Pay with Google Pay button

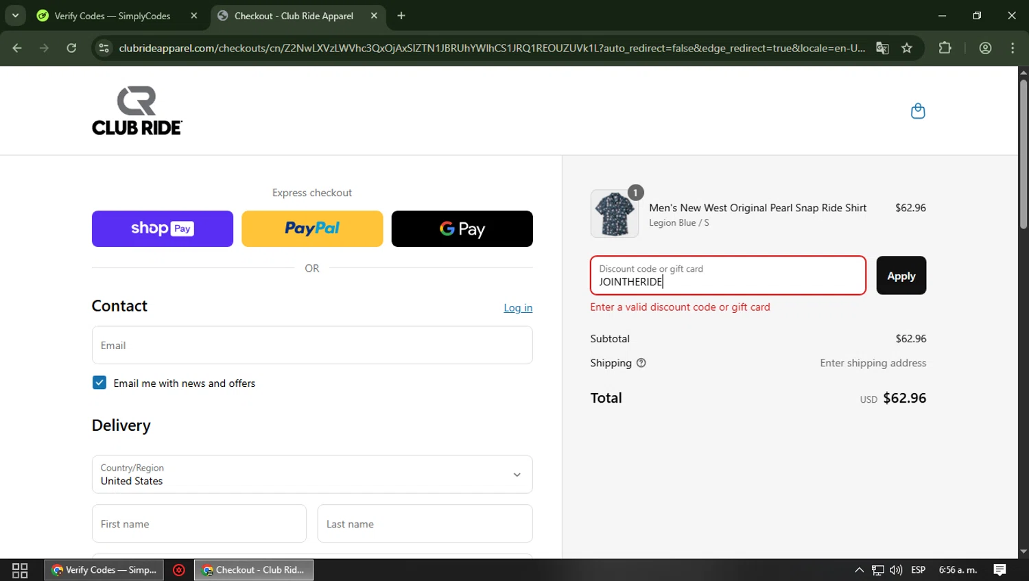462,228
